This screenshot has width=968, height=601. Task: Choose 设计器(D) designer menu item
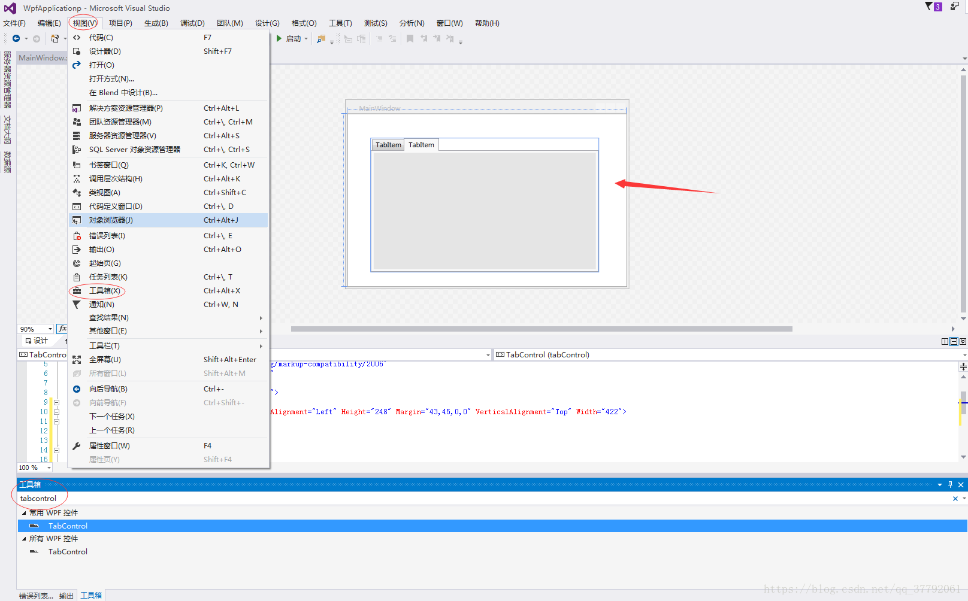(x=169, y=51)
